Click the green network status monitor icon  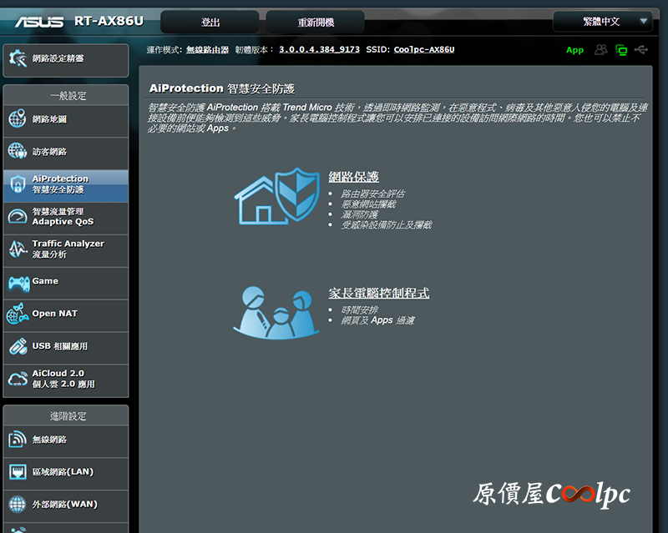coord(621,50)
